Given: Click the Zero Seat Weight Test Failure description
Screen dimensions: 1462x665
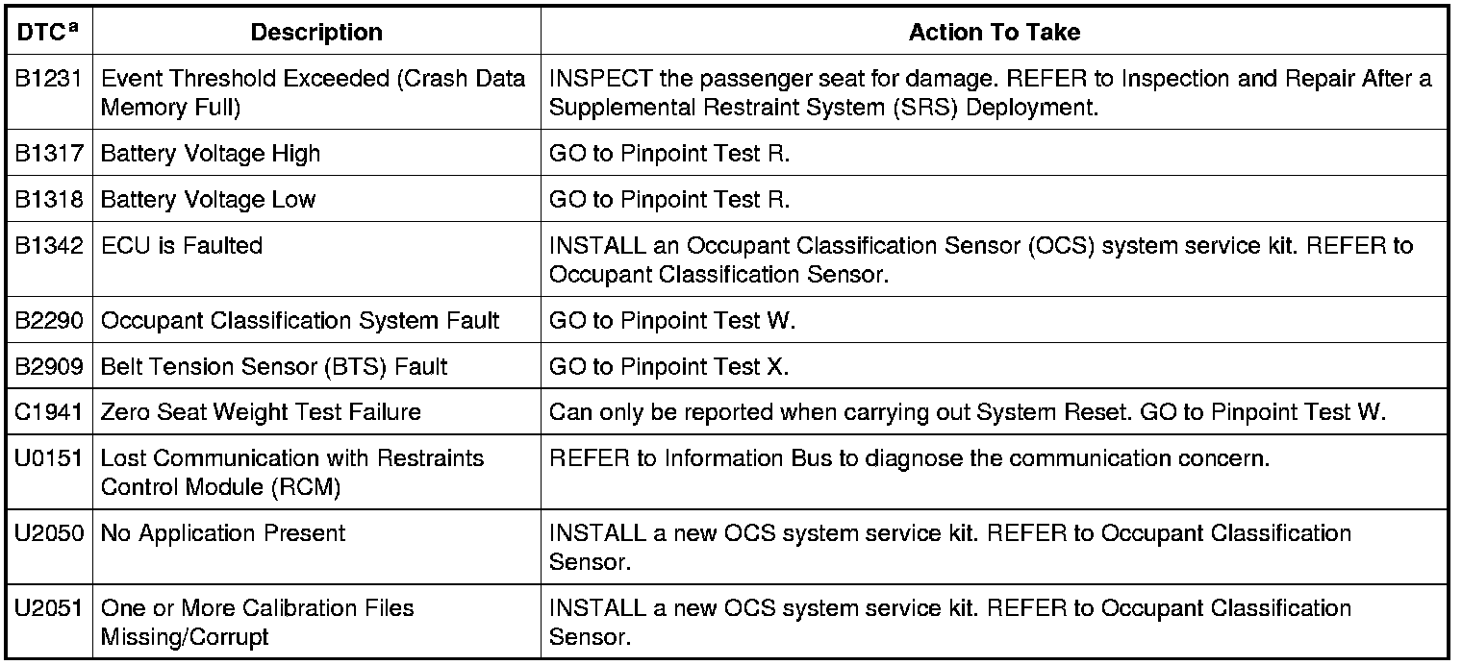Looking at the screenshot, I should (261, 412).
